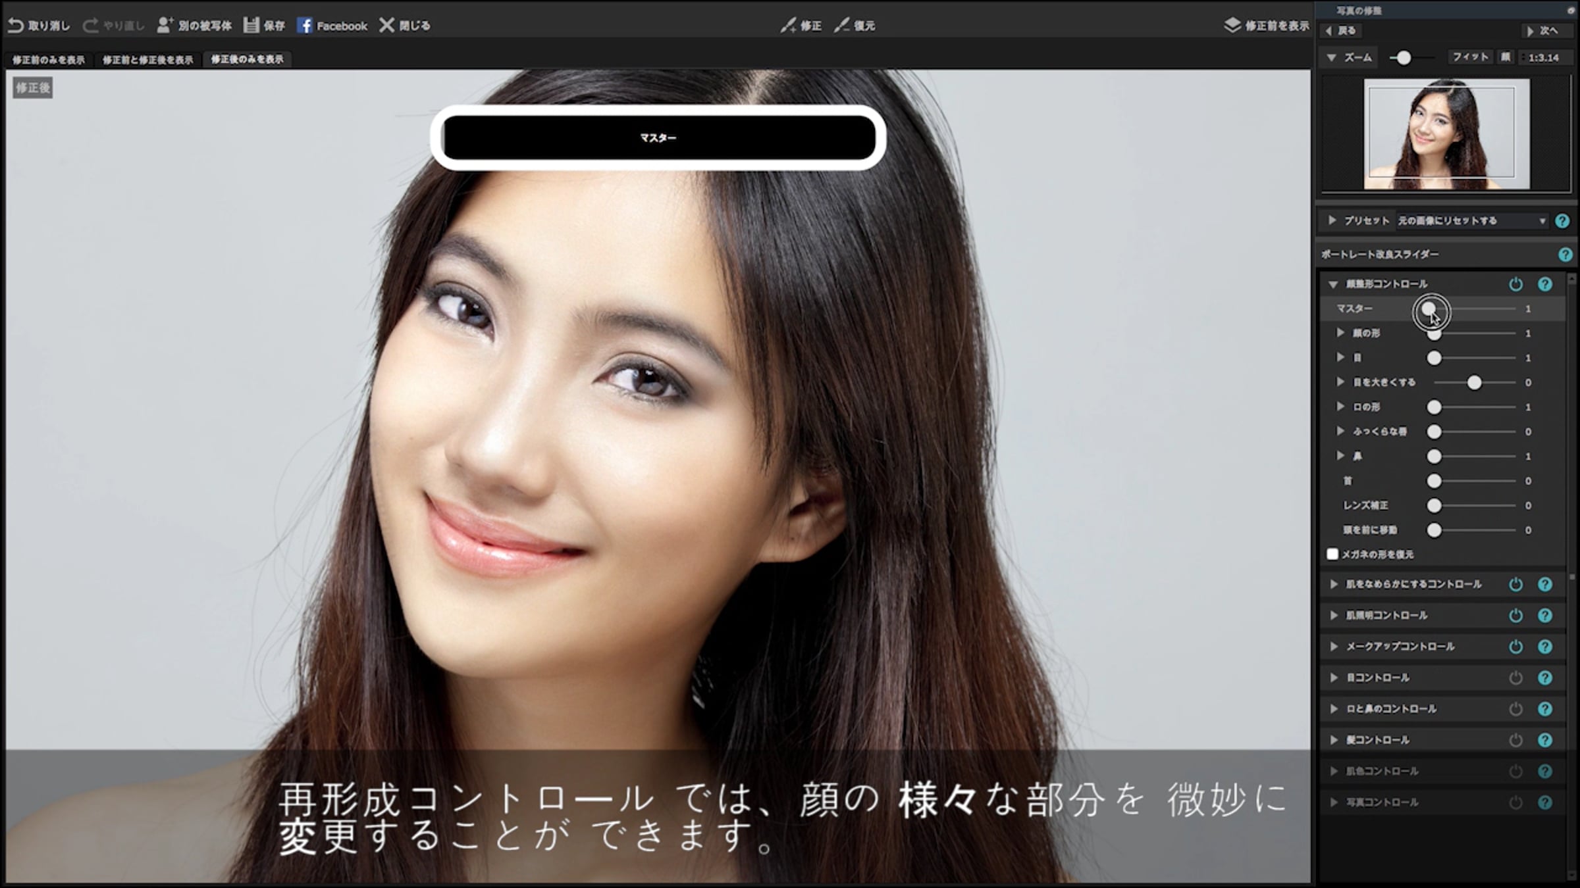Click the undo (取り消し) icon

pos(16,26)
